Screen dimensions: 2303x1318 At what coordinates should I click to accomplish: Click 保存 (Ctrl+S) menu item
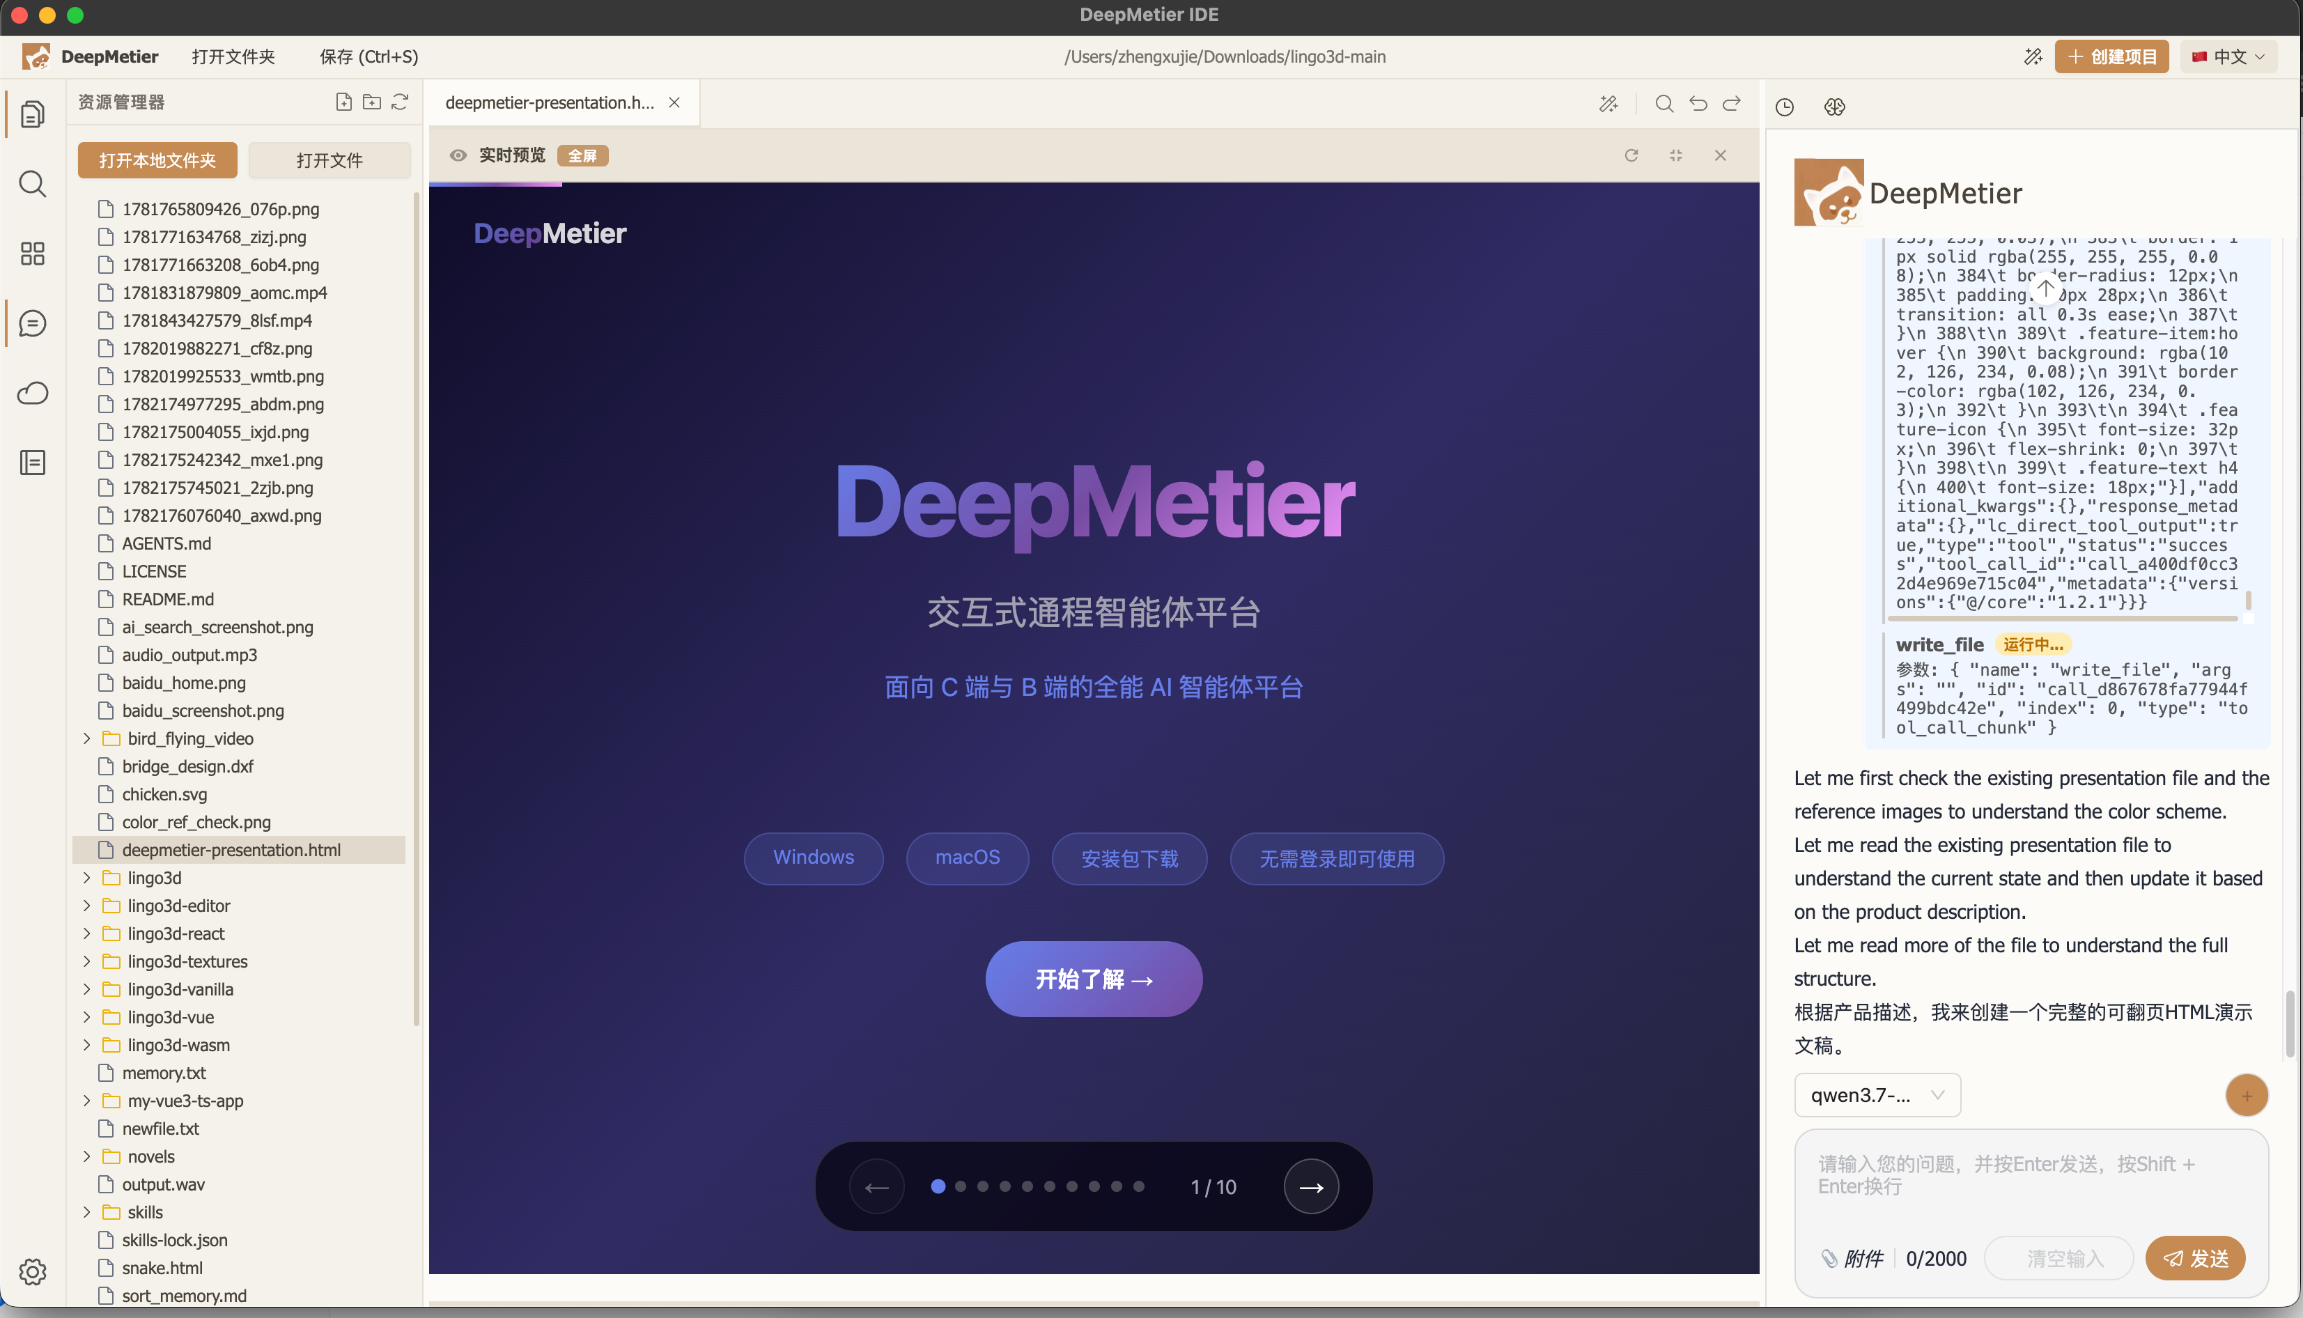coord(369,57)
